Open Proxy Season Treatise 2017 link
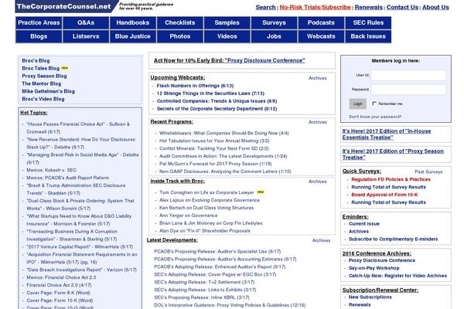The height and width of the screenshot is (309, 464). point(393,154)
